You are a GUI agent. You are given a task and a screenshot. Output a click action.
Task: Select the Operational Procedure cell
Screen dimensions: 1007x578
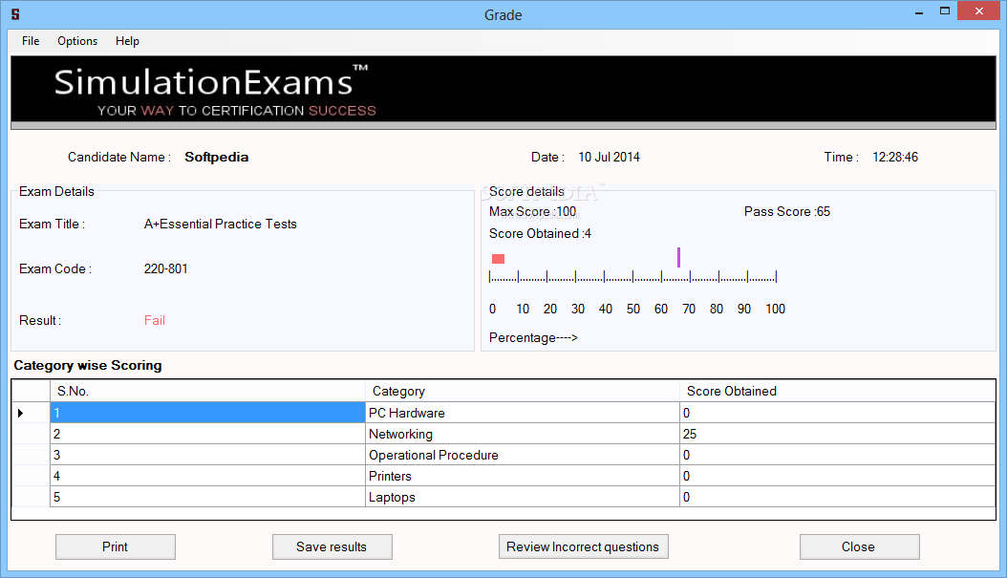522,456
